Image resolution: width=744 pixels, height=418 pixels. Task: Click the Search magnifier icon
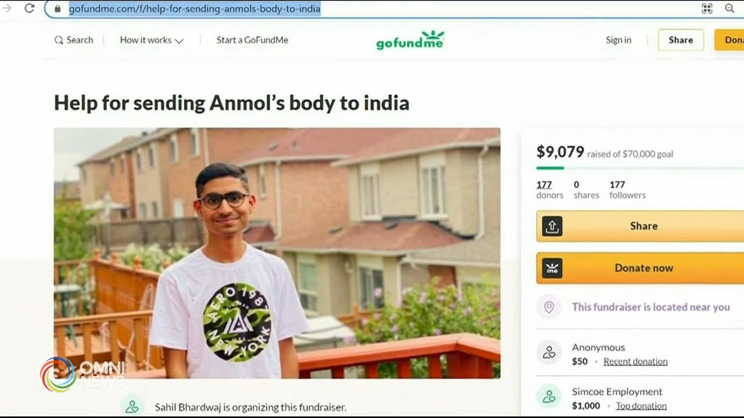(x=59, y=40)
